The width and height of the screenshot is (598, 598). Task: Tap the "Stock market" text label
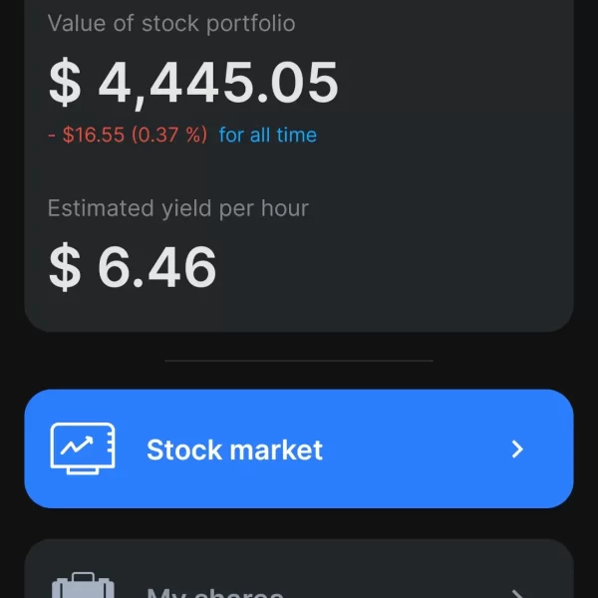(234, 449)
